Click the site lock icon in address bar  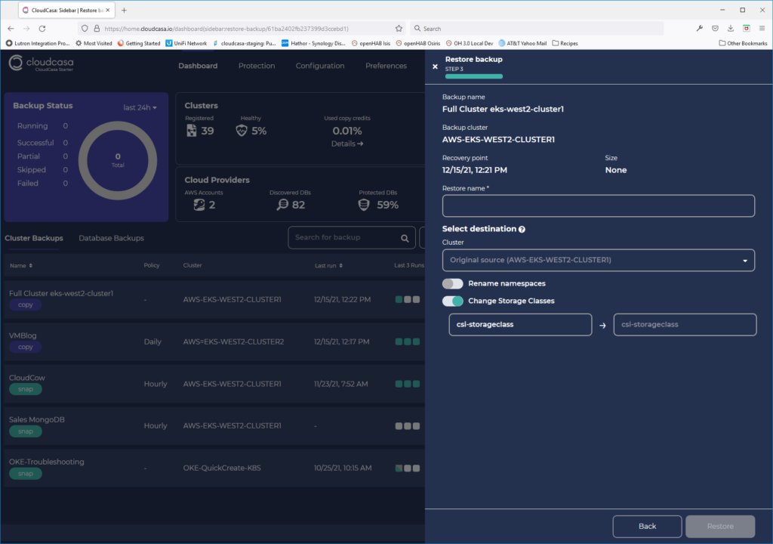pos(97,29)
